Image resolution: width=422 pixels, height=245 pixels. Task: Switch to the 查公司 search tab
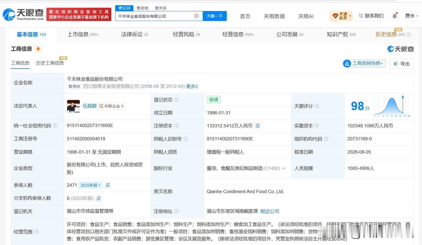[x=124, y=8]
